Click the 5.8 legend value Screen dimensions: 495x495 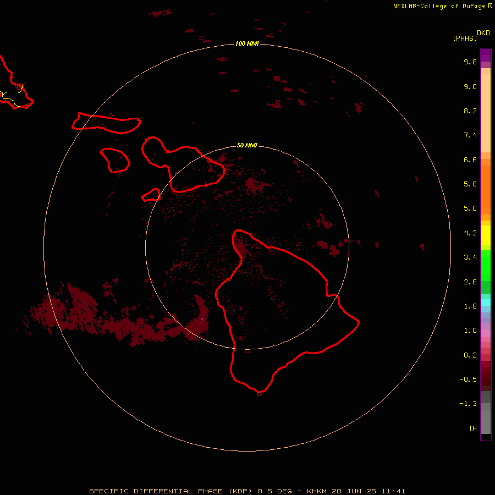[470, 184]
